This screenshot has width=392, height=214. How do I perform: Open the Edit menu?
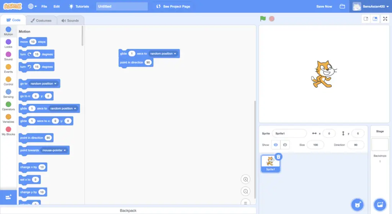point(57,6)
